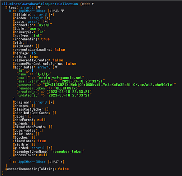The width and height of the screenshot is (182, 176).
Task: Click the created_at timestamp value
Action: pyautogui.click(x=69, y=92)
